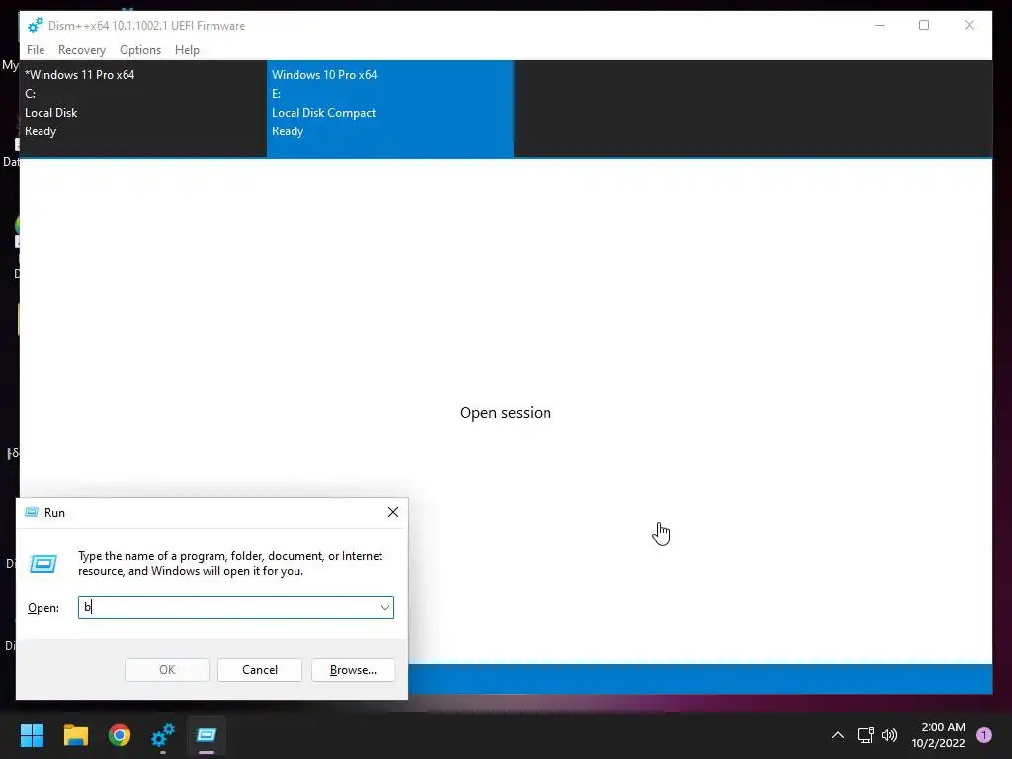This screenshot has height=759, width=1012.
Task: Minimize the Dism++ window
Action: tap(879, 25)
